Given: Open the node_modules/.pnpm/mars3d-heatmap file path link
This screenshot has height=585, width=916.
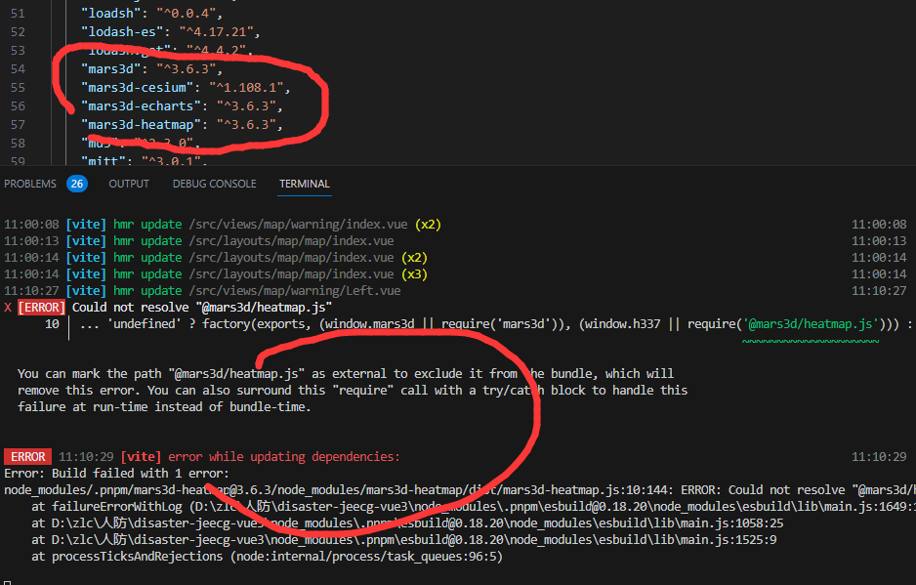Looking at the screenshot, I should [293, 490].
